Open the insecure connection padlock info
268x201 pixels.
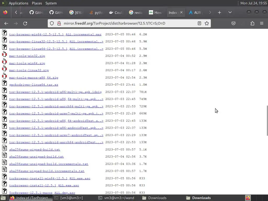coord(59,23)
